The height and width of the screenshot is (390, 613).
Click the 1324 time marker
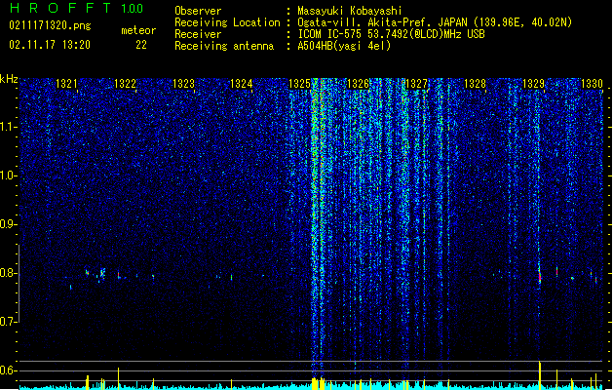(x=242, y=84)
